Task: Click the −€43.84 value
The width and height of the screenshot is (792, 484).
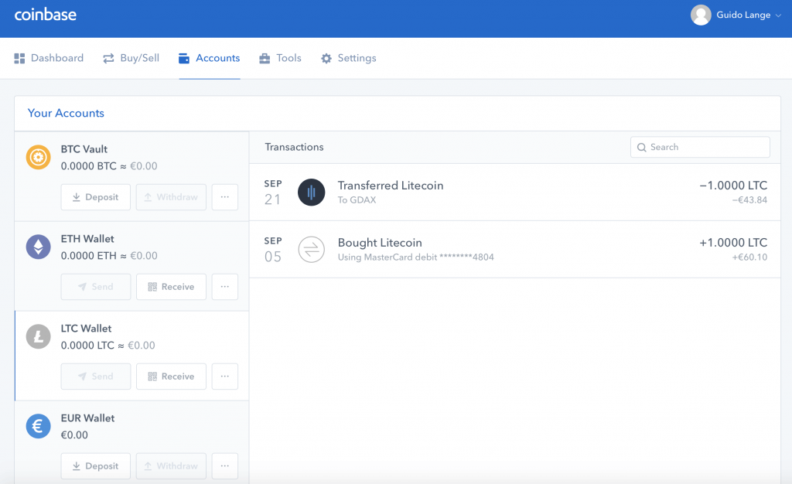Action: click(x=749, y=199)
